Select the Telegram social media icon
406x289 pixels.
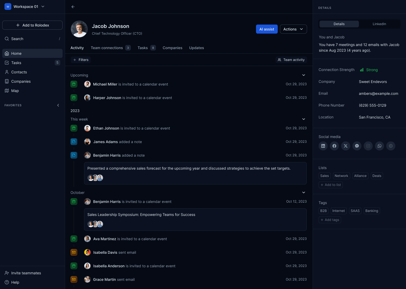click(x=391, y=146)
